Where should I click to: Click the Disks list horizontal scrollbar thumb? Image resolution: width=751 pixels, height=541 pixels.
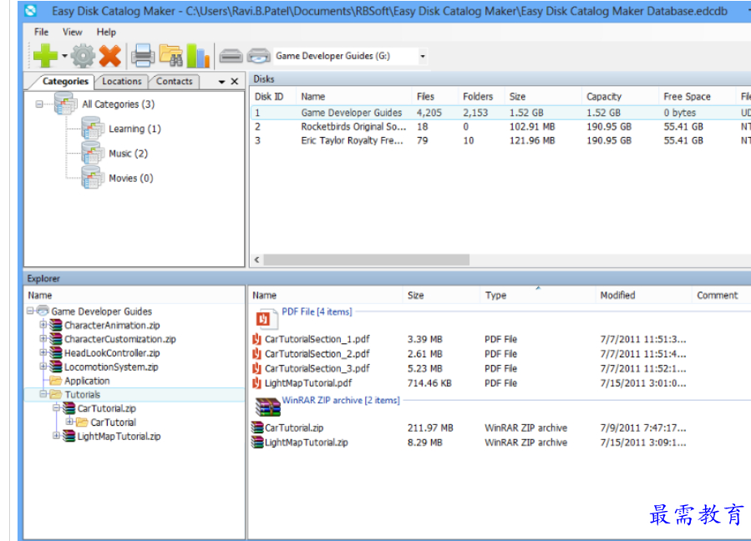(x=367, y=260)
